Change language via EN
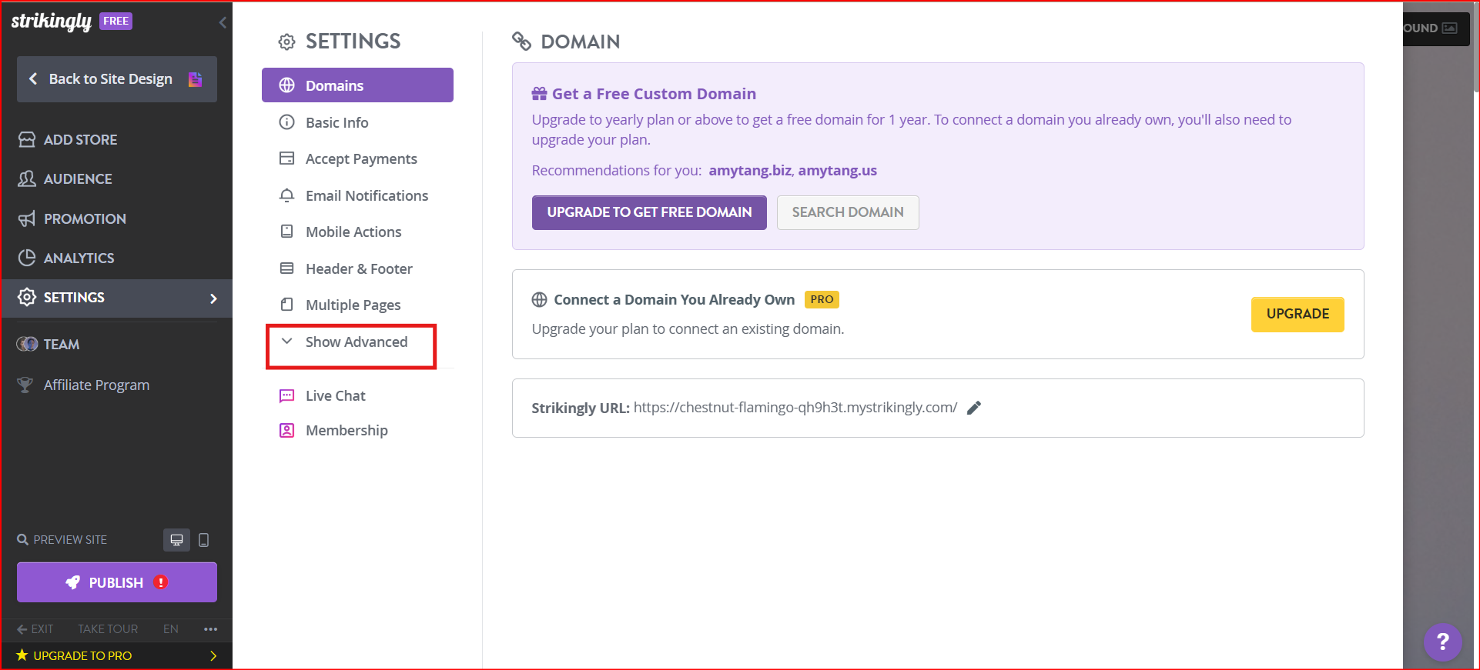 170,628
